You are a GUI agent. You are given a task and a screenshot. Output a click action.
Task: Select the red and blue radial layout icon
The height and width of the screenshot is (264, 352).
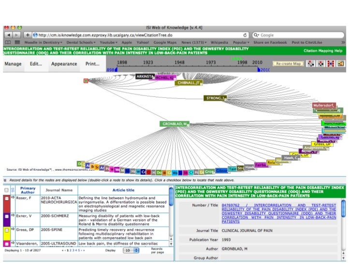(331, 64)
